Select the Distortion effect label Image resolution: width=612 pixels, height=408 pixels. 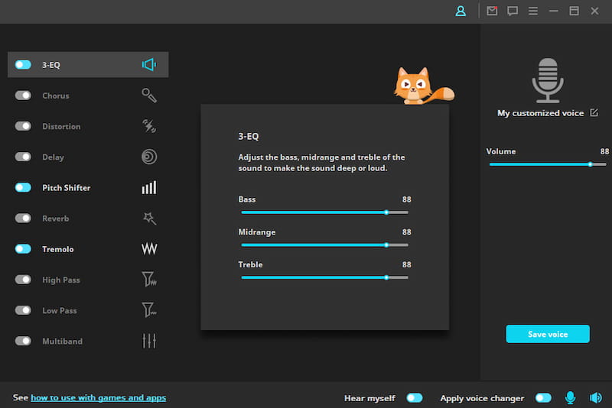click(61, 126)
